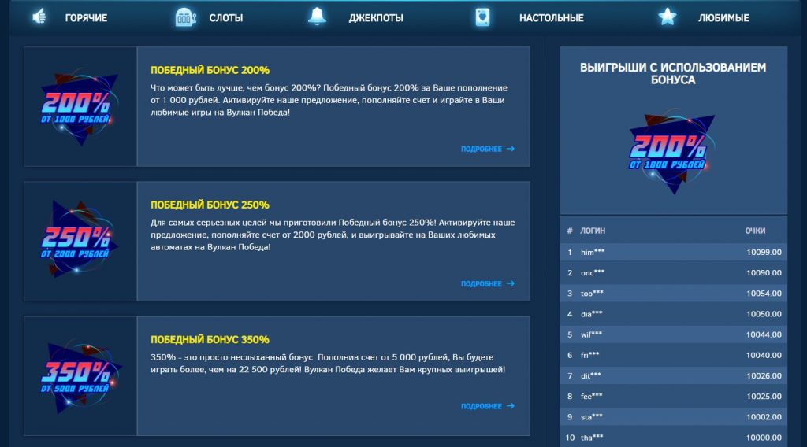Select the Настольные tab

coord(551,17)
